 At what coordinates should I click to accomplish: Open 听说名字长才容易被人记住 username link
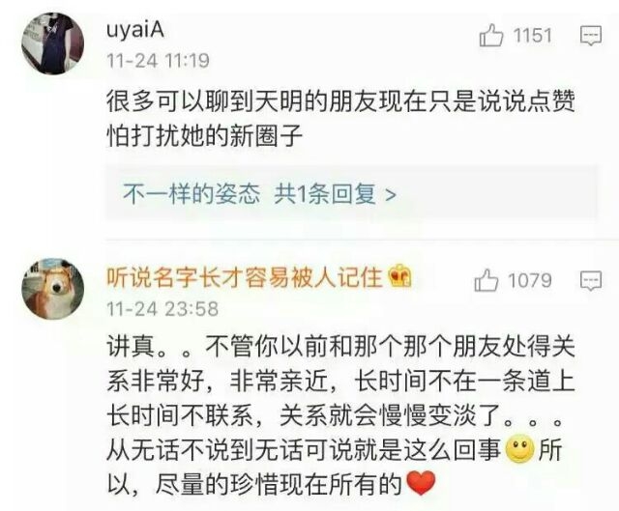(245, 277)
